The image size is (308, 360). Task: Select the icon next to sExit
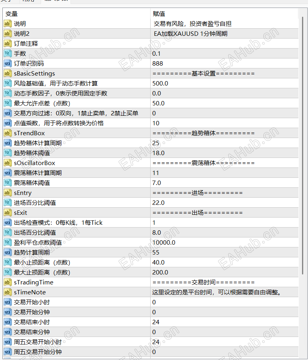click(x=7, y=213)
